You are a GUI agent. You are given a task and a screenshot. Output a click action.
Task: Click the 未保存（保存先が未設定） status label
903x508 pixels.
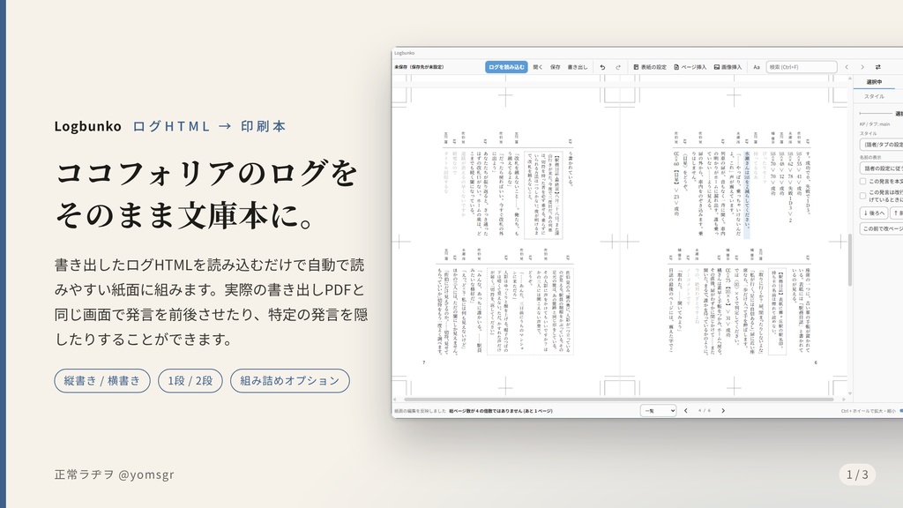coord(419,67)
